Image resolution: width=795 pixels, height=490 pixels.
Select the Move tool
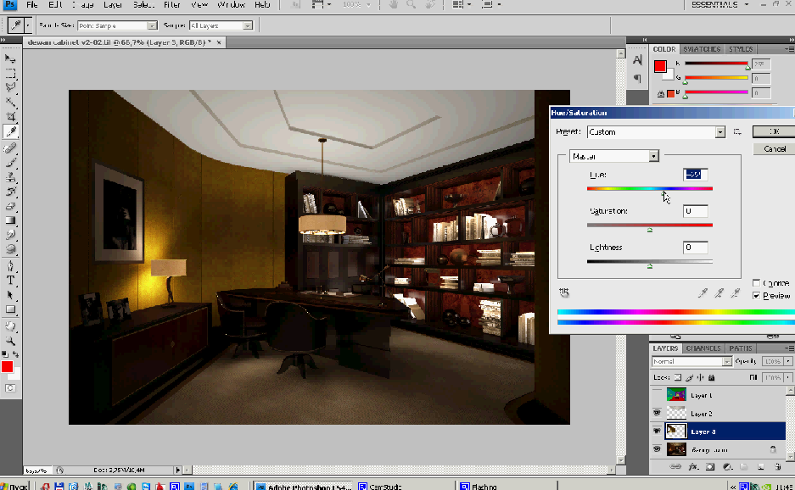point(10,58)
